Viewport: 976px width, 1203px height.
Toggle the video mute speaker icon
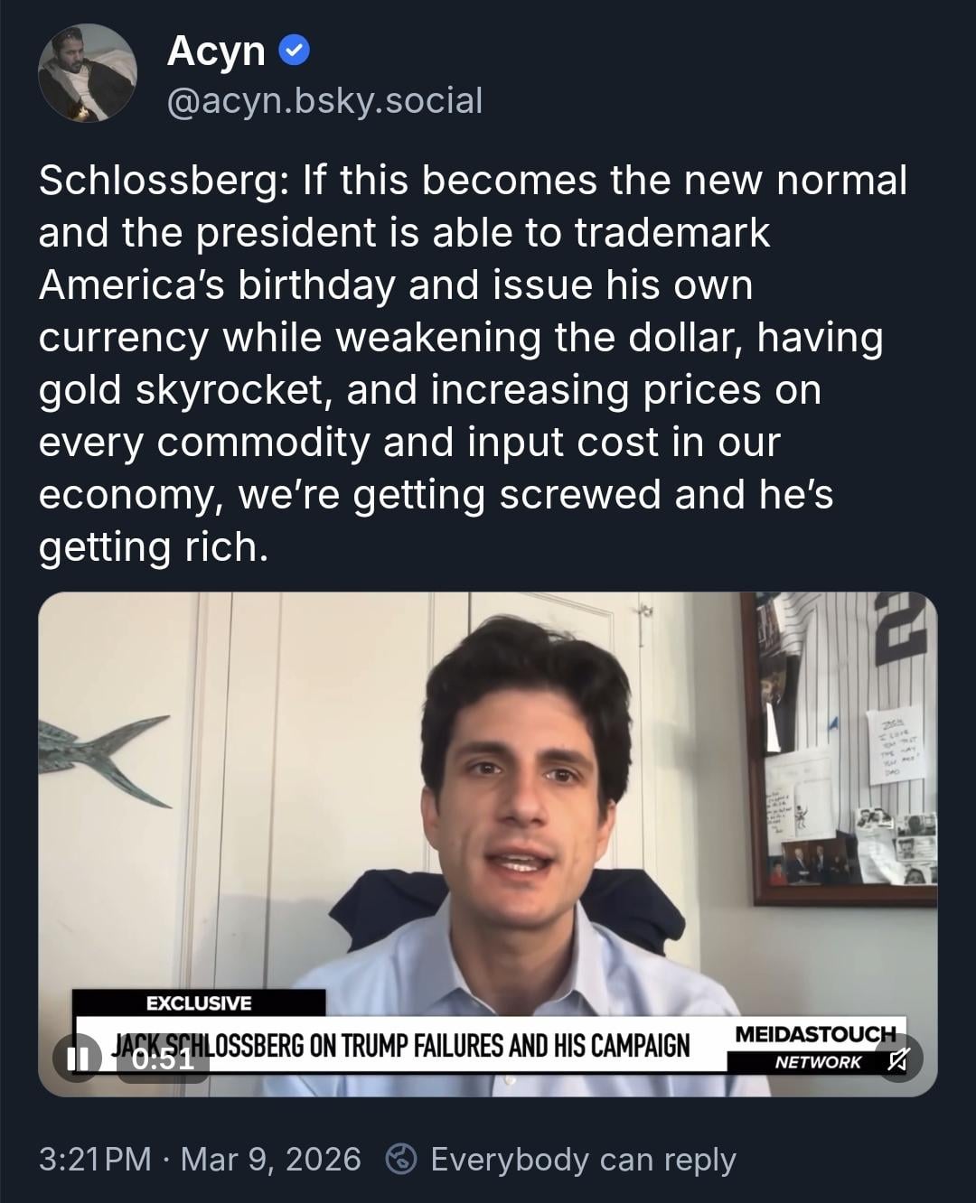coord(896,1059)
